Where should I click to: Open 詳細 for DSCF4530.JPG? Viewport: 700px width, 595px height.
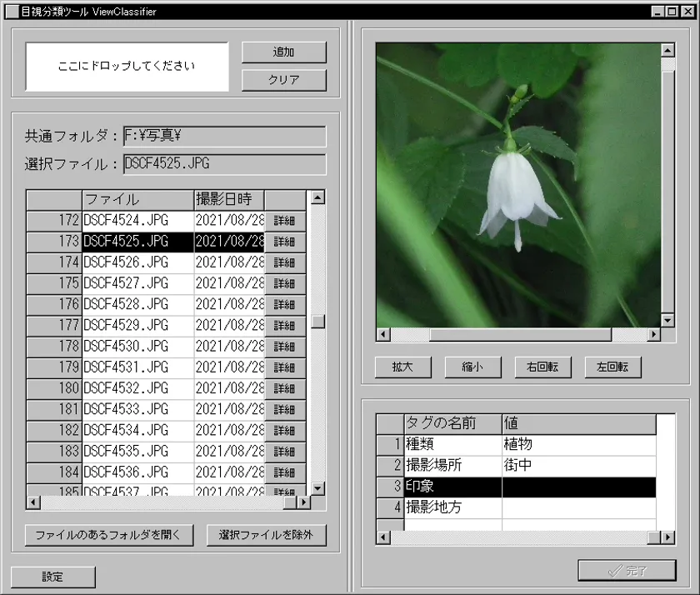tap(284, 347)
